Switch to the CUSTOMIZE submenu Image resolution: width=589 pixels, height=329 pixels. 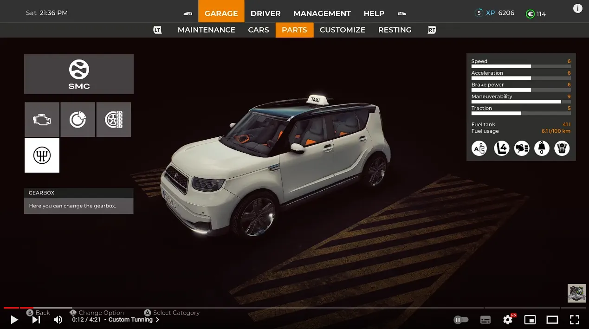coord(343,30)
